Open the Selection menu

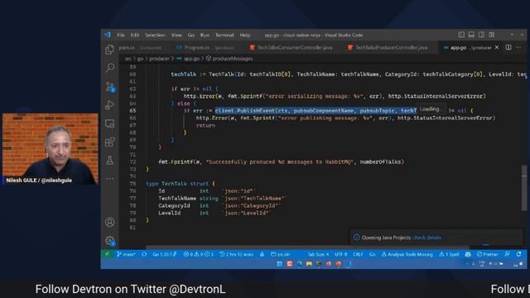155,35
